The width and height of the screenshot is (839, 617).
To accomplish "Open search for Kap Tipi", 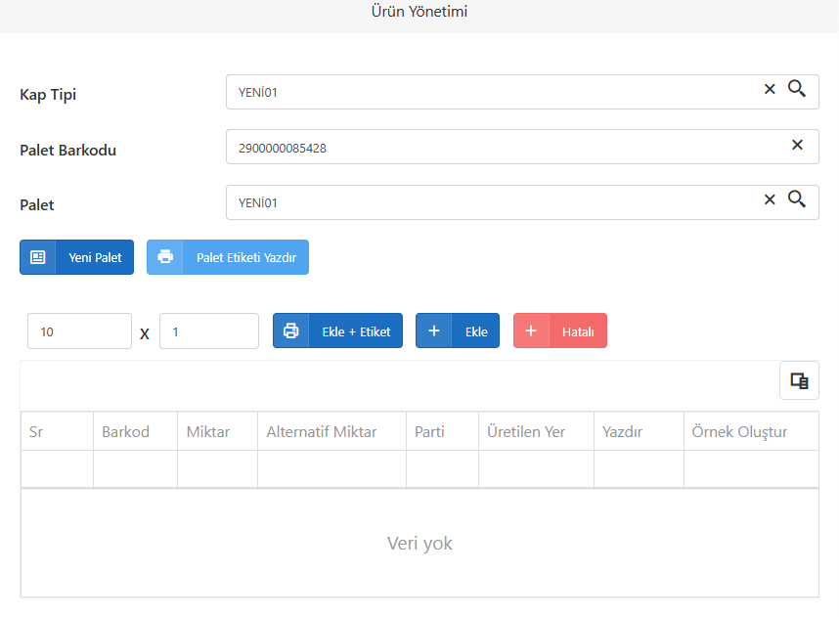I will tap(797, 89).
